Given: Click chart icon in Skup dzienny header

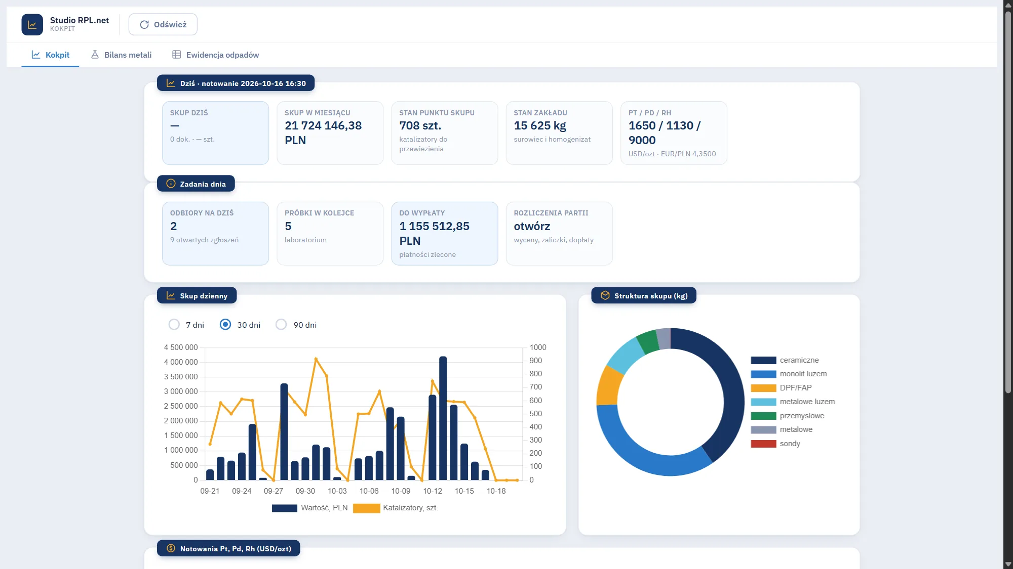Looking at the screenshot, I should (x=171, y=295).
